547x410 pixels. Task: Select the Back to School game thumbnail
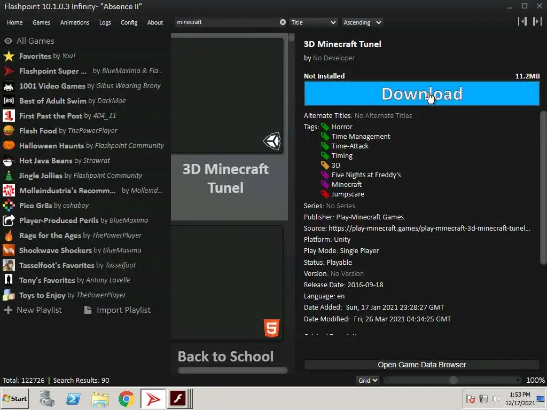pyautogui.click(x=227, y=283)
